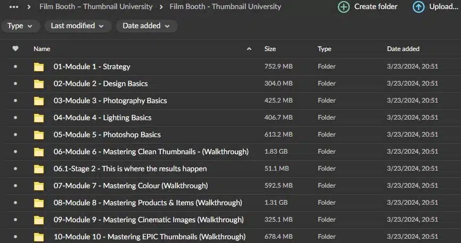Open 10-Module 10 - Mastering EPIC Thumbnails
This screenshot has width=461, height=243.
coord(150,237)
